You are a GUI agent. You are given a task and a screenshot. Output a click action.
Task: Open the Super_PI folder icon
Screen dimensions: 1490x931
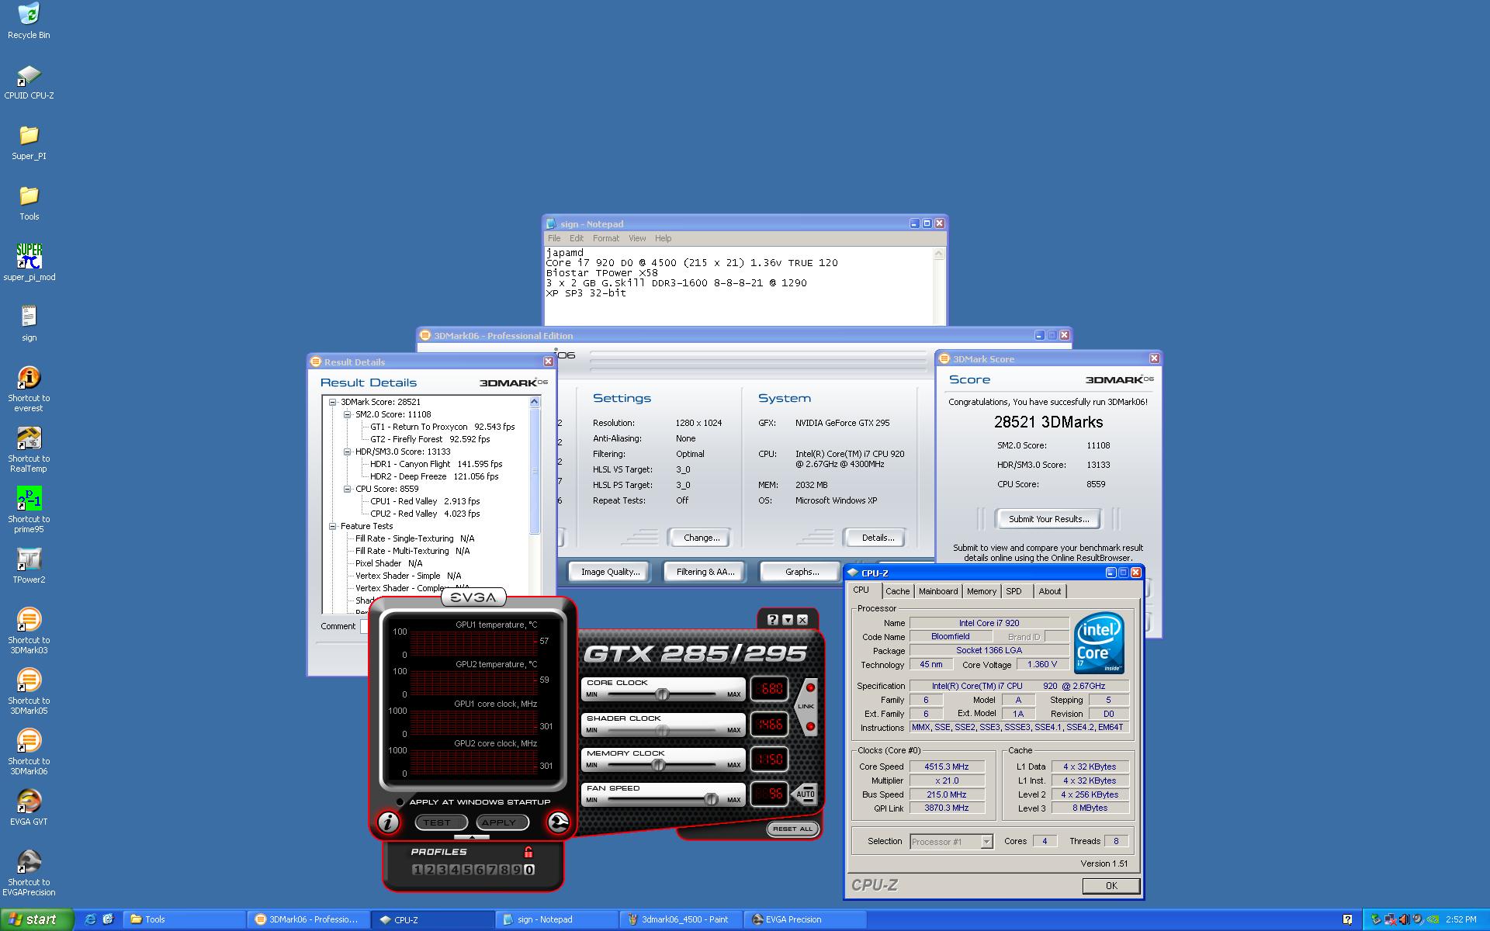pyautogui.click(x=29, y=142)
